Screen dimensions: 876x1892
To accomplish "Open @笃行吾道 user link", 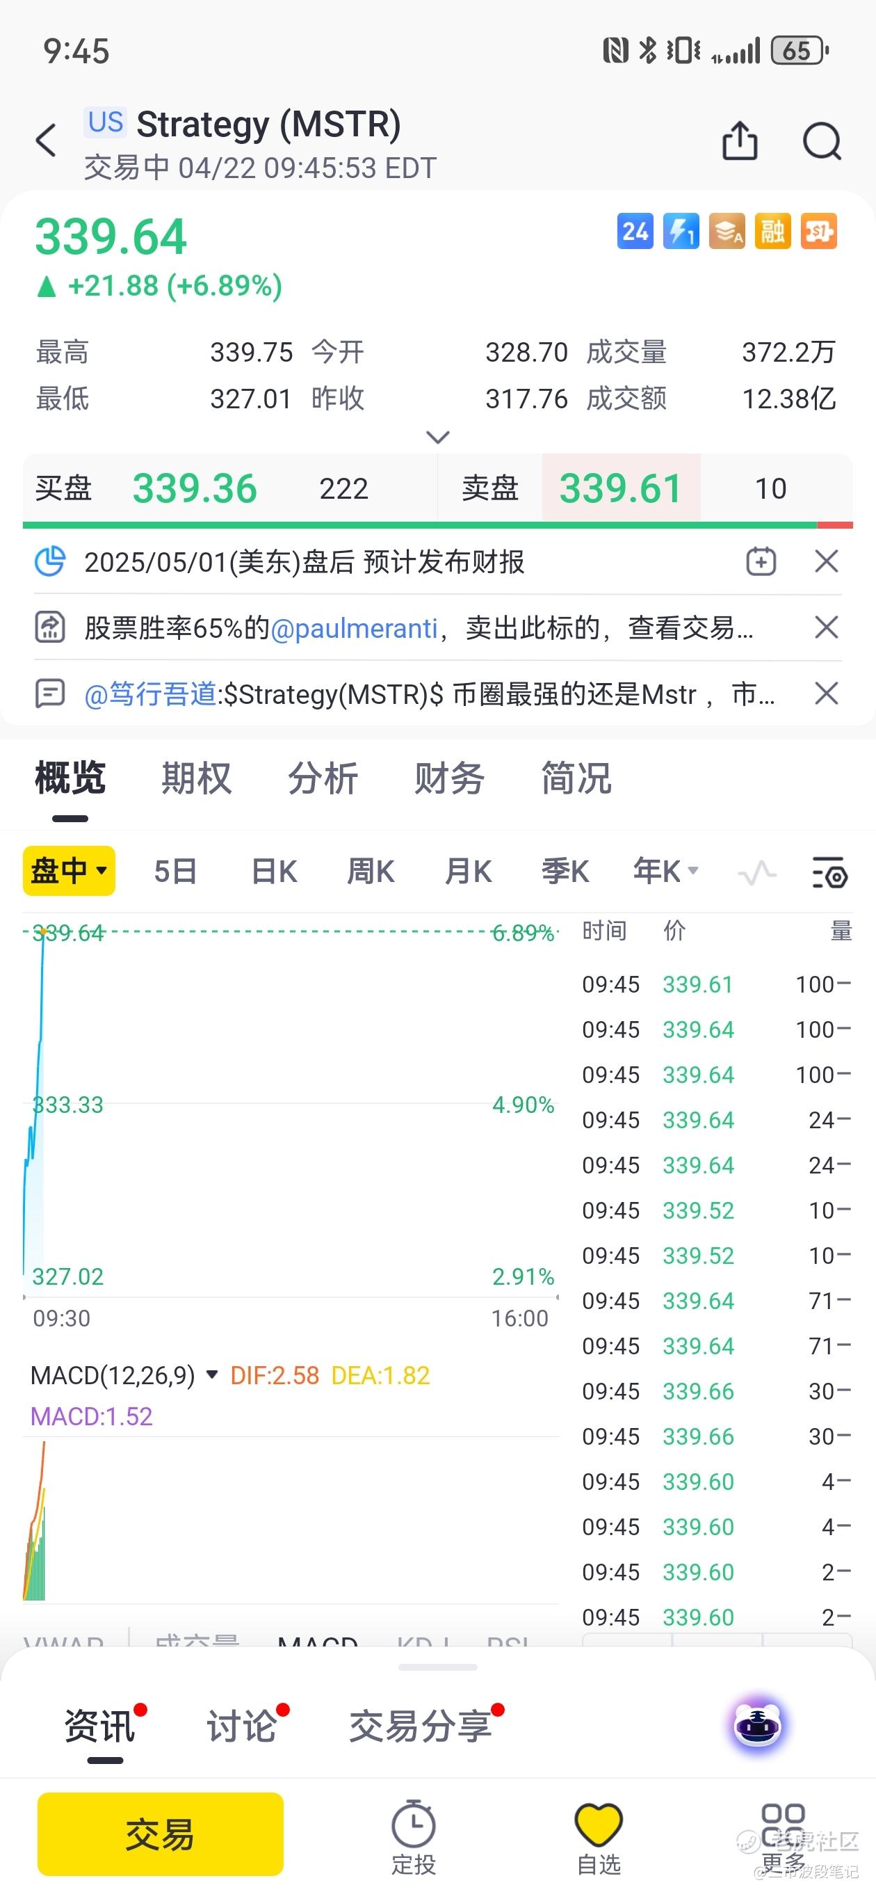I will pos(149,694).
